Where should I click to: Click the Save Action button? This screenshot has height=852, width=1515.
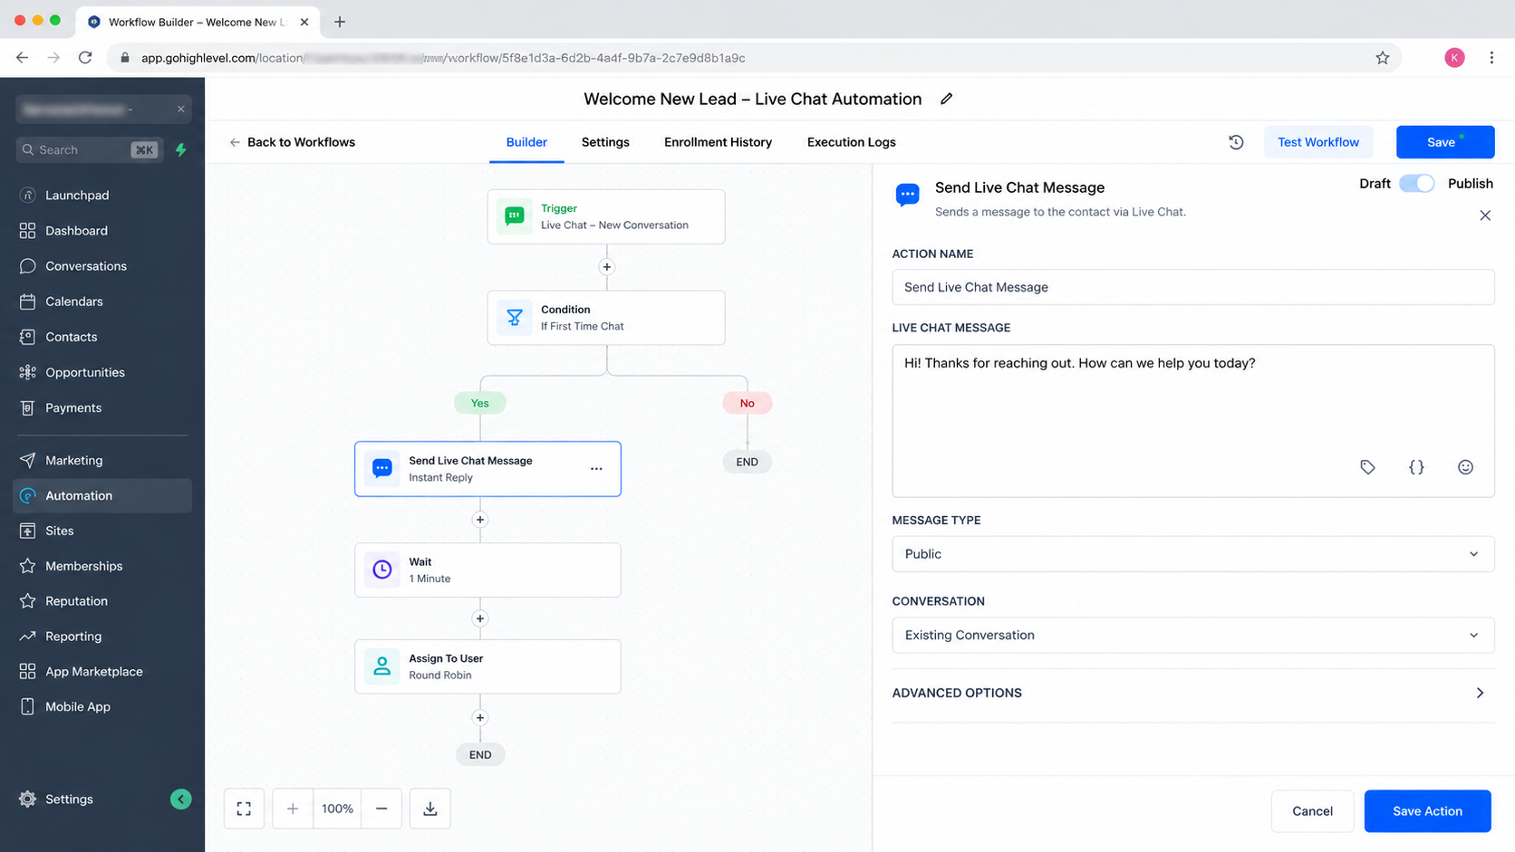[x=1427, y=811]
